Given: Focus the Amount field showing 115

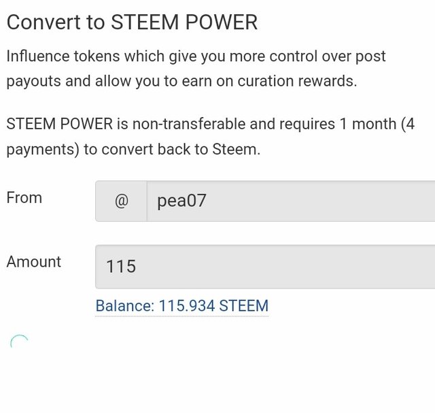Looking at the screenshot, I should pyautogui.click(x=265, y=267).
